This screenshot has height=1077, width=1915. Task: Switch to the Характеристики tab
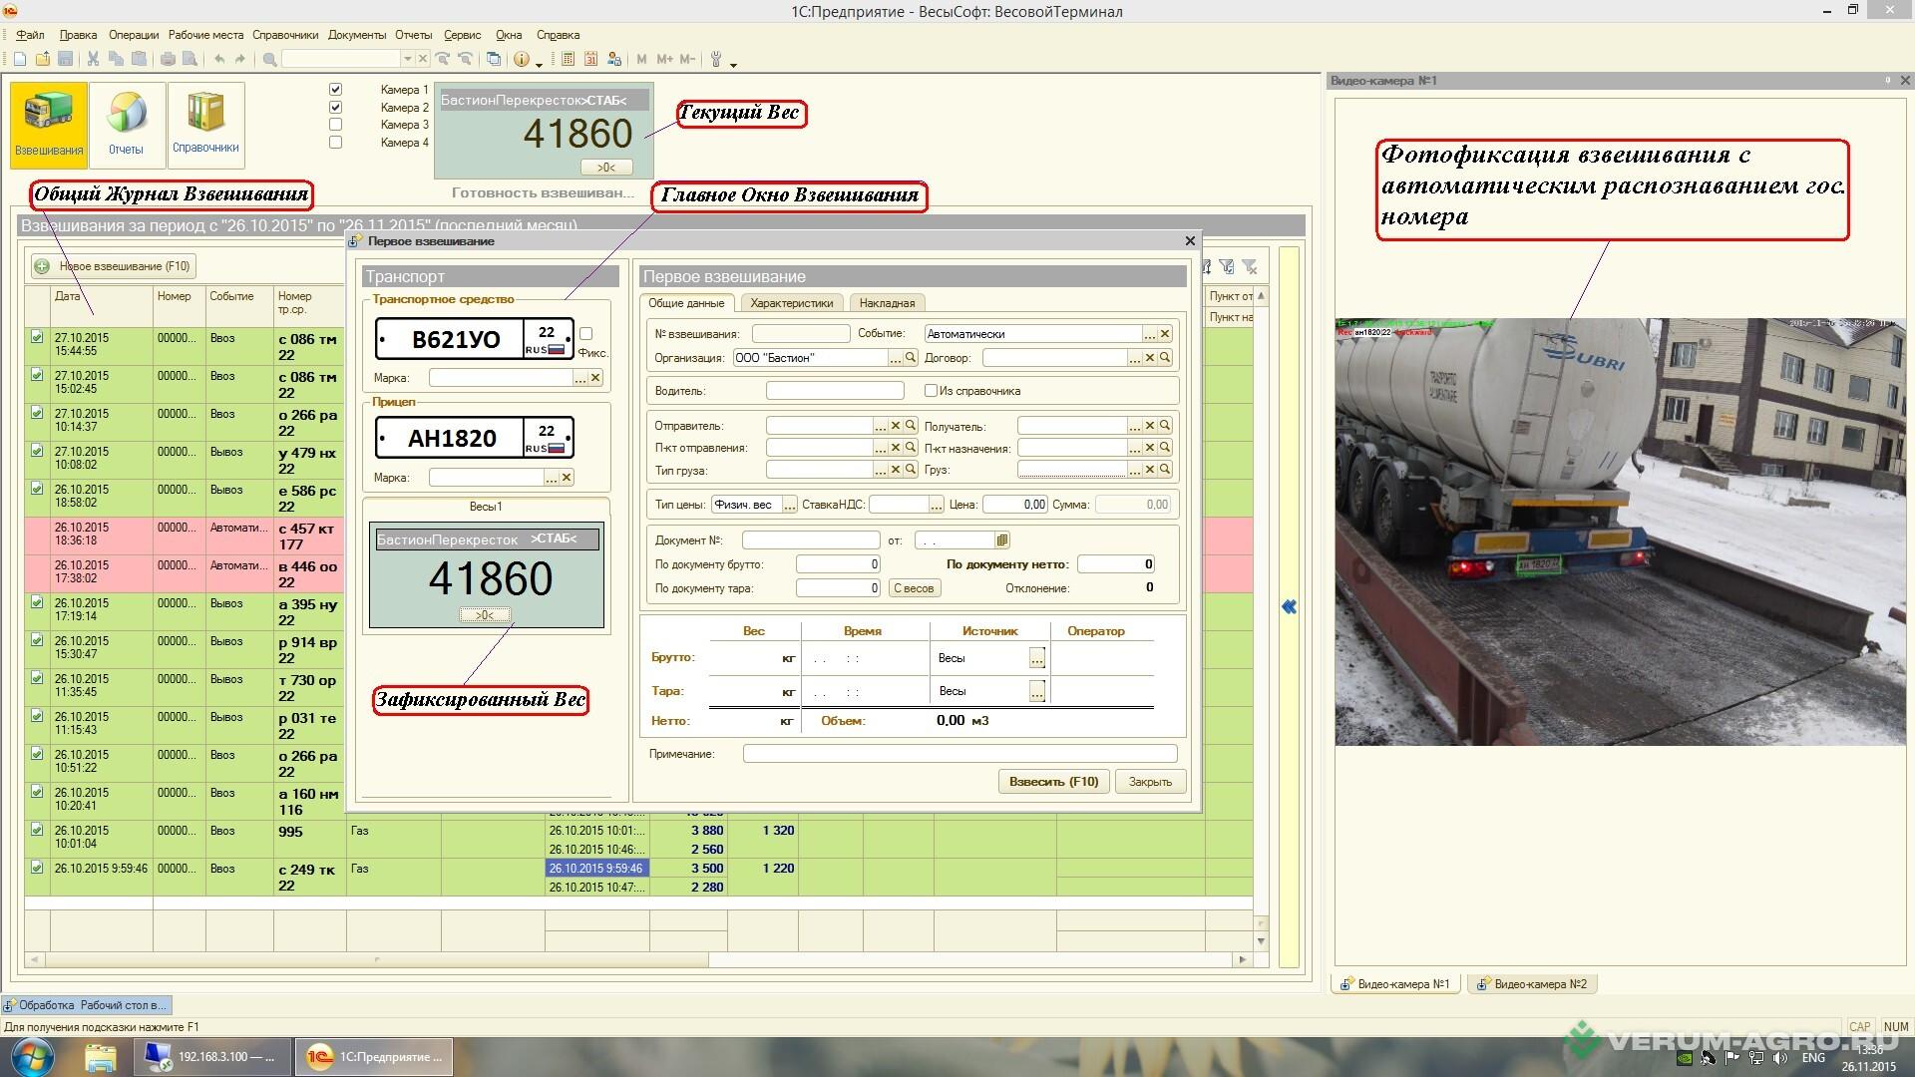[791, 303]
